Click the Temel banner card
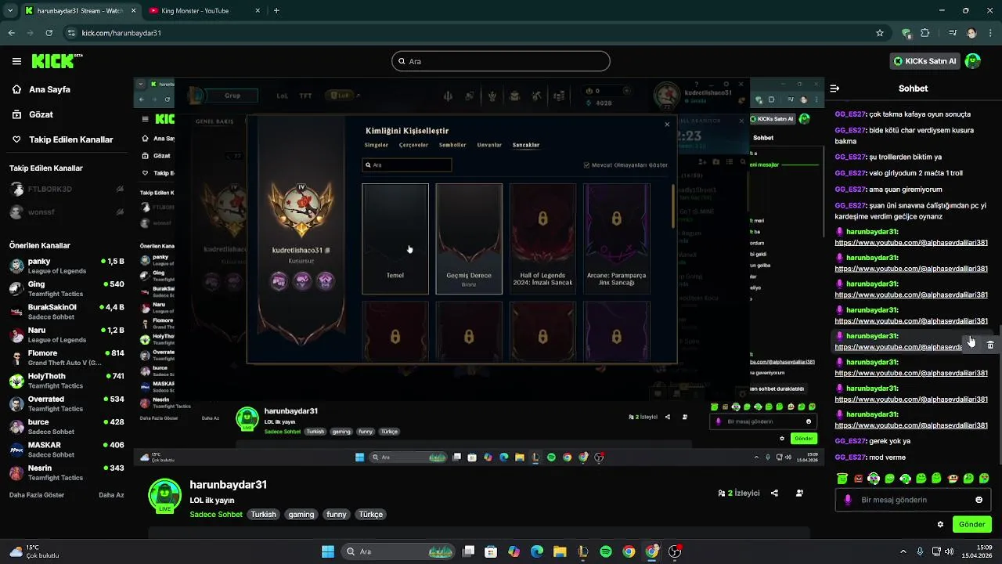Screen dimensions: 1002x564 pyautogui.click(x=395, y=239)
